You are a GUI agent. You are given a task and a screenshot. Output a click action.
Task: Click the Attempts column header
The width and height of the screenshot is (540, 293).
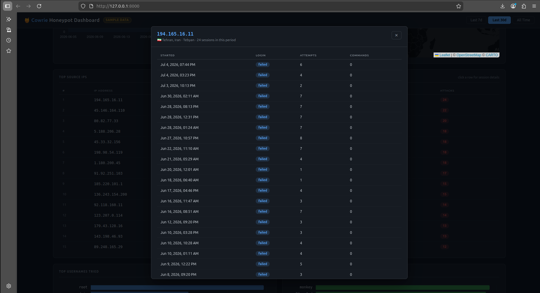coord(308,55)
